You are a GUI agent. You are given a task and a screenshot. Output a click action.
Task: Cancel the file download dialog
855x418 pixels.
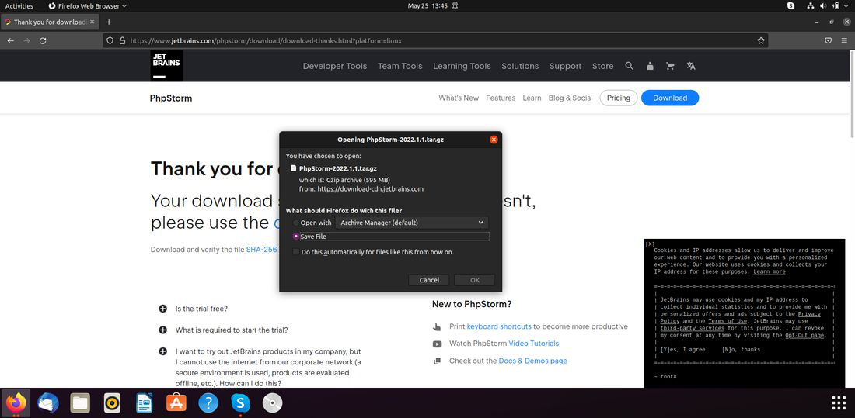click(x=429, y=280)
